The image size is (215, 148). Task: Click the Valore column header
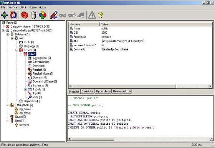point(156,24)
